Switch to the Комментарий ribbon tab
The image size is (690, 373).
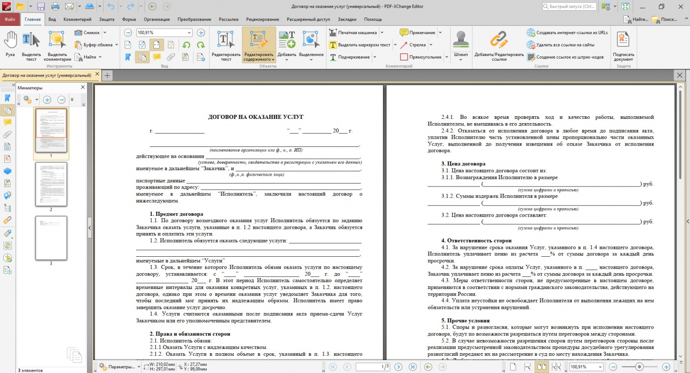[x=78, y=19]
